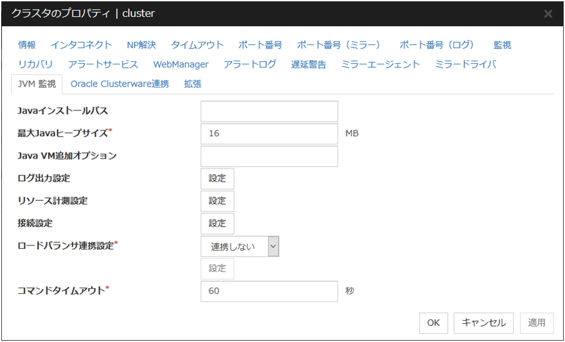Open the 拡張 tab
This screenshot has width=565, height=342.
click(192, 84)
